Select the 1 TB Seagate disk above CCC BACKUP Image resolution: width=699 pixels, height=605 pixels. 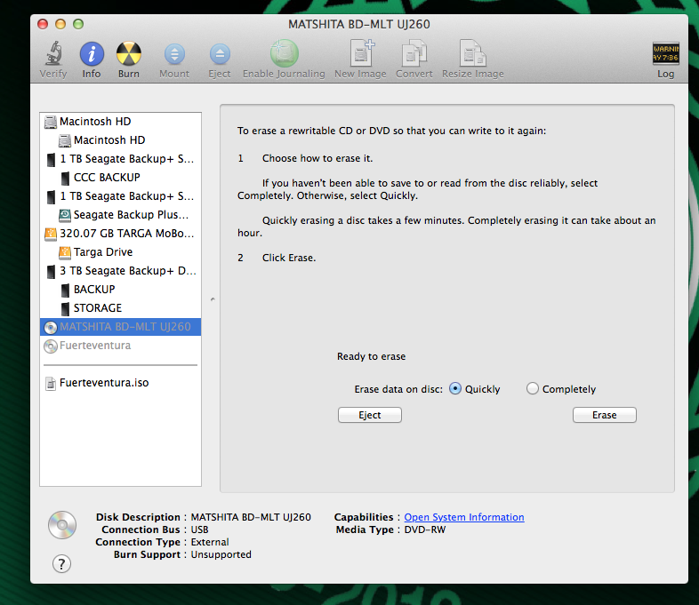(120, 159)
